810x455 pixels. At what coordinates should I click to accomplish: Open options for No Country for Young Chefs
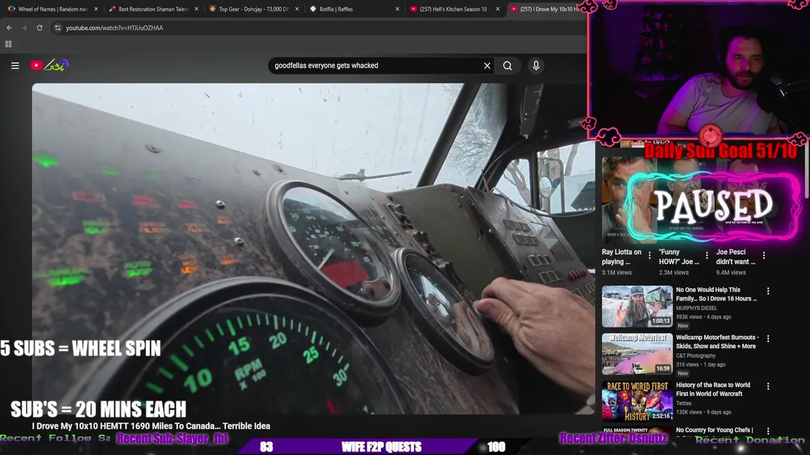[768, 432]
